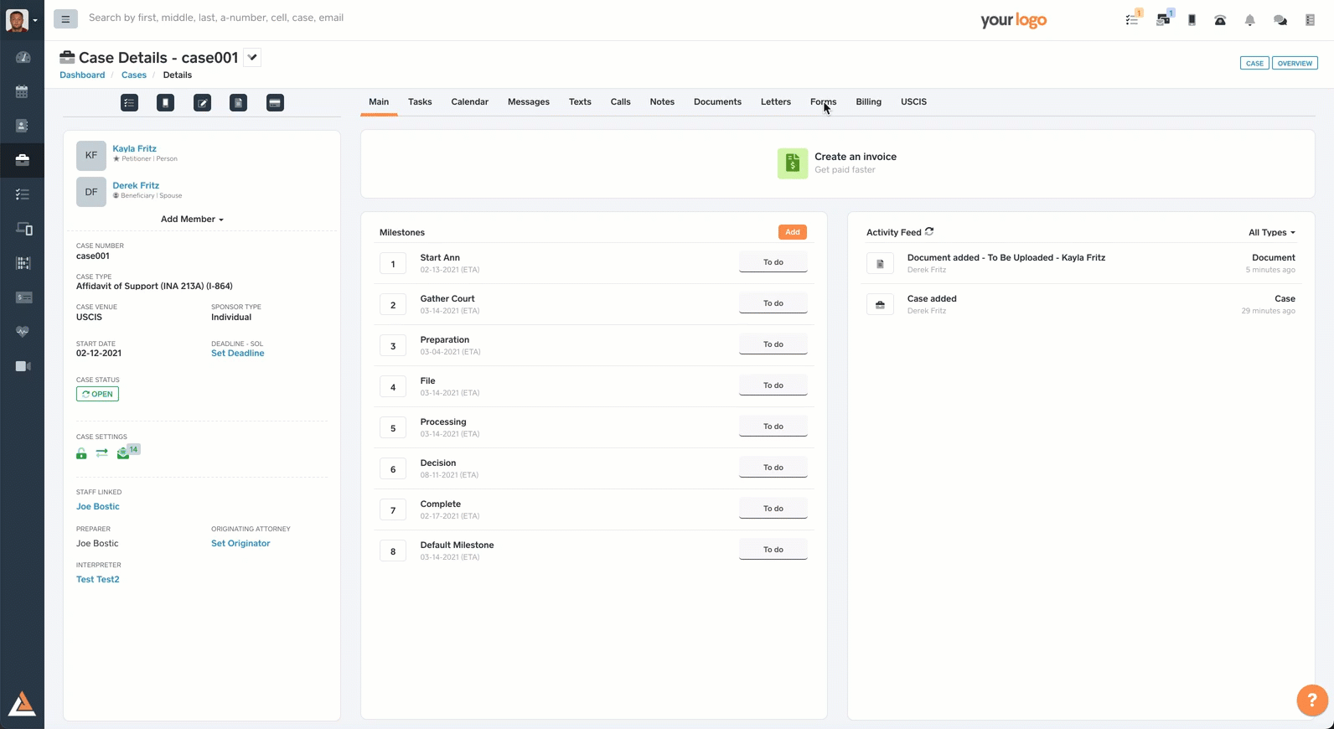
Task: Toggle the OPEN case status badge
Action: pyautogui.click(x=97, y=394)
